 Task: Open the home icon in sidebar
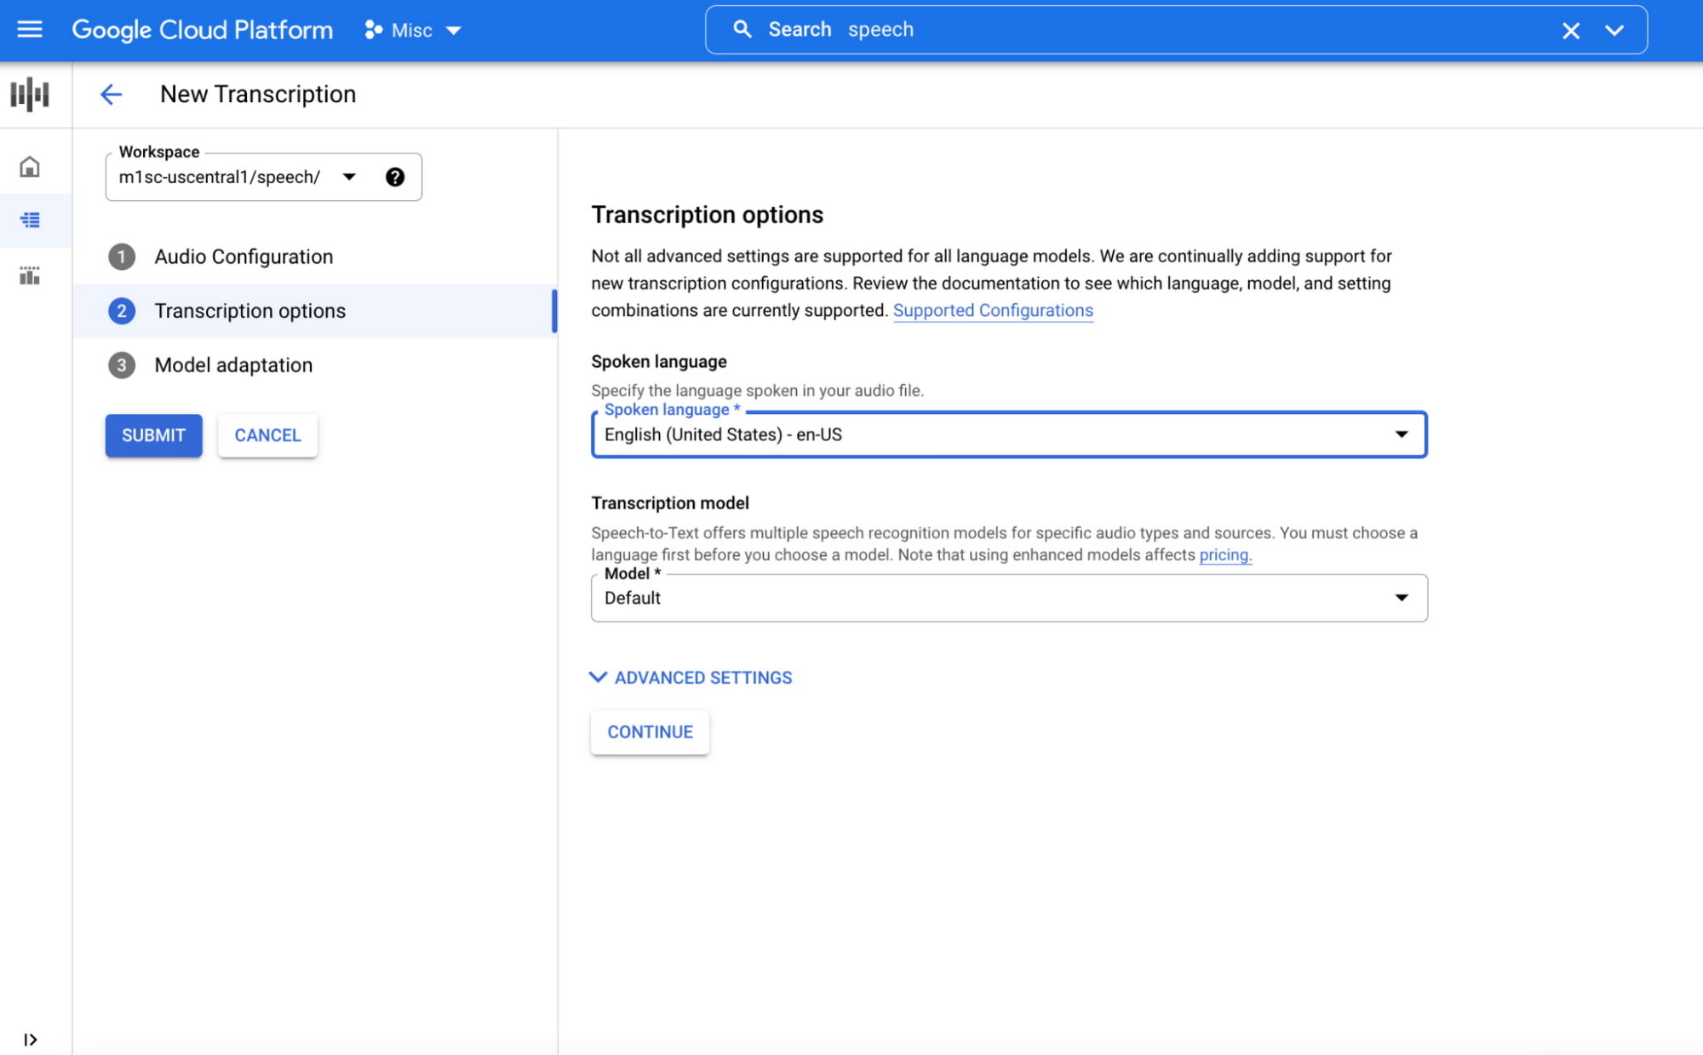[x=30, y=167]
